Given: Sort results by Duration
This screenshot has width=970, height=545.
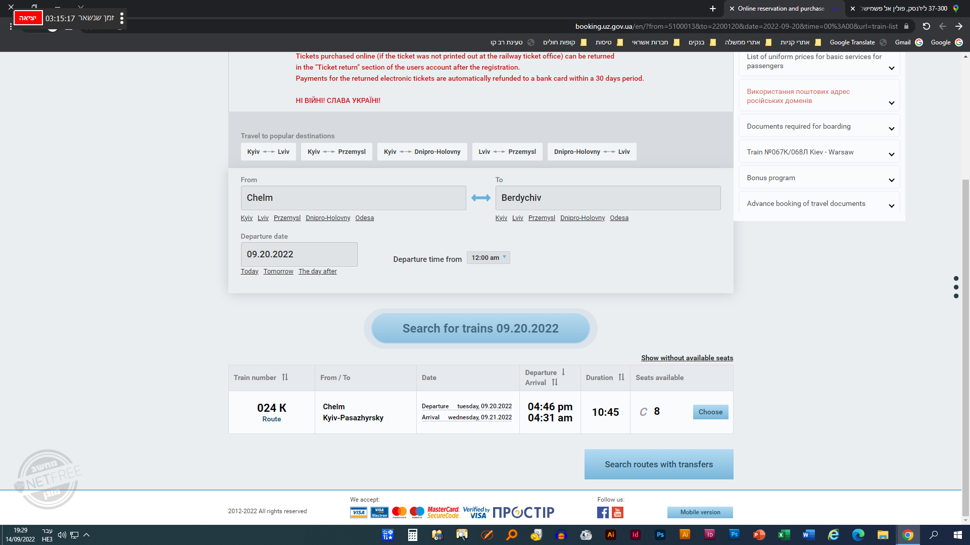Looking at the screenshot, I should pyautogui.click(x=621, y=377).
